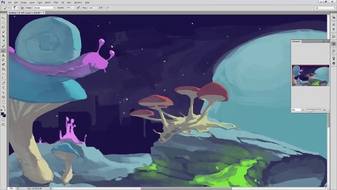This screenshot has width=337, height=190.
Task: Select the Pen tool
Action: point(3,83)
